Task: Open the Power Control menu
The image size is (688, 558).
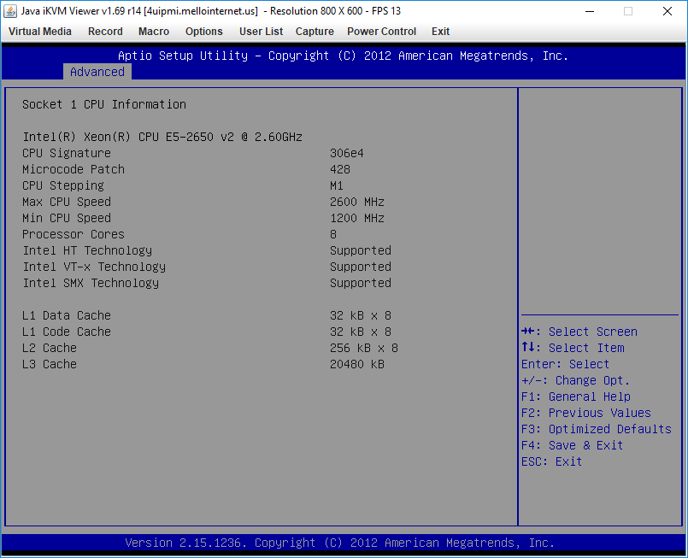Action: click(x=382, y=32)
